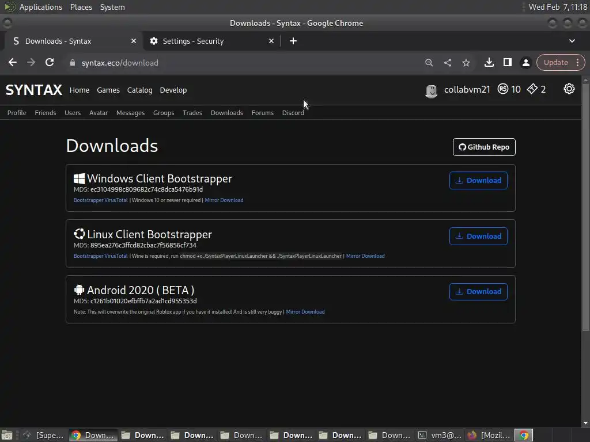
Task: Click the Android robot icon
Action: pos(79,290)
